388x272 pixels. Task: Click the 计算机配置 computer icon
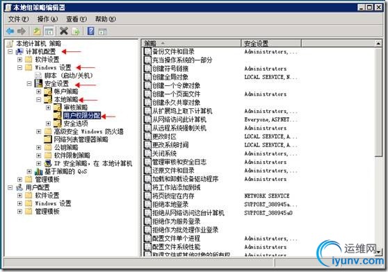click(19, 52)
